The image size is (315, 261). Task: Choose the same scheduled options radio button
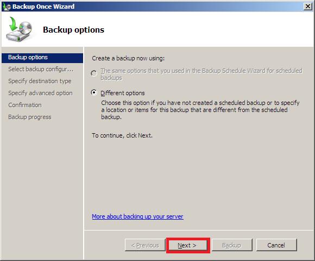click(x=94, y=73)
